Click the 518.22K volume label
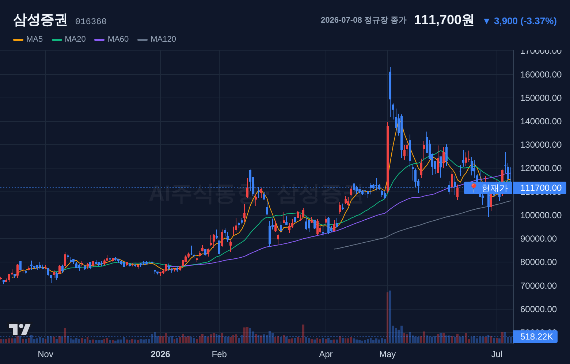 tap(536, 337)
